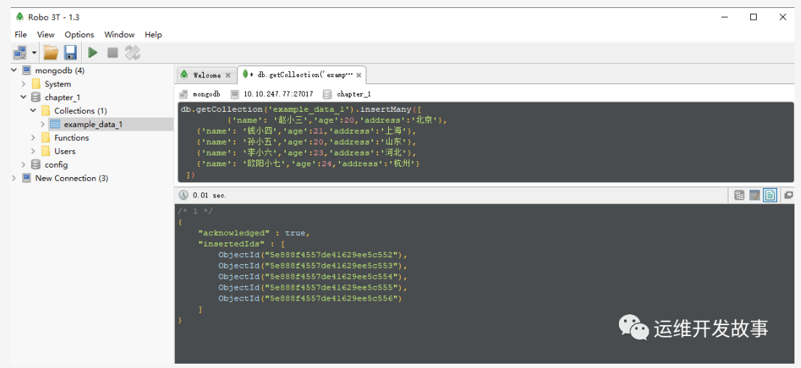Viewport: 801px width, 368px height.
Task: Select the Users folder
Action: pyautogui.click(x=65, y=151)
